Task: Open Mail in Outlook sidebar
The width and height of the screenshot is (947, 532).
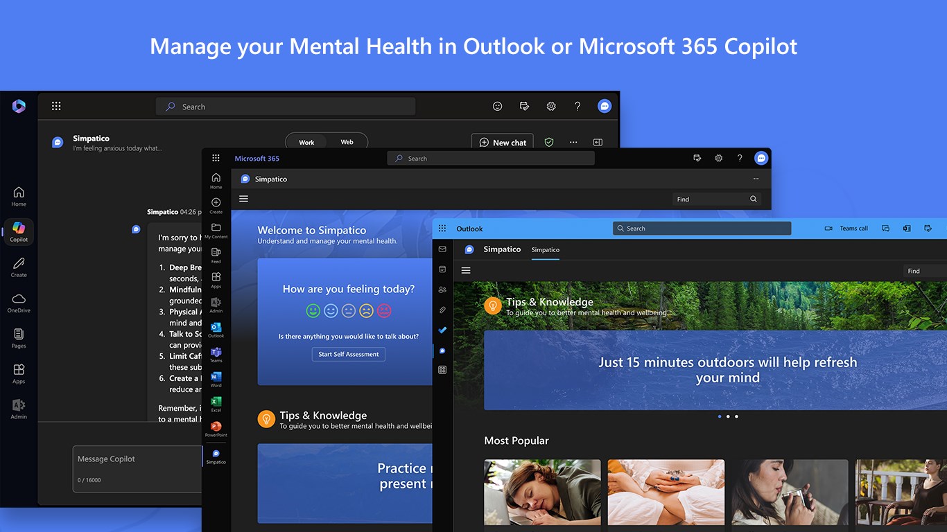Action: (442, 249)
